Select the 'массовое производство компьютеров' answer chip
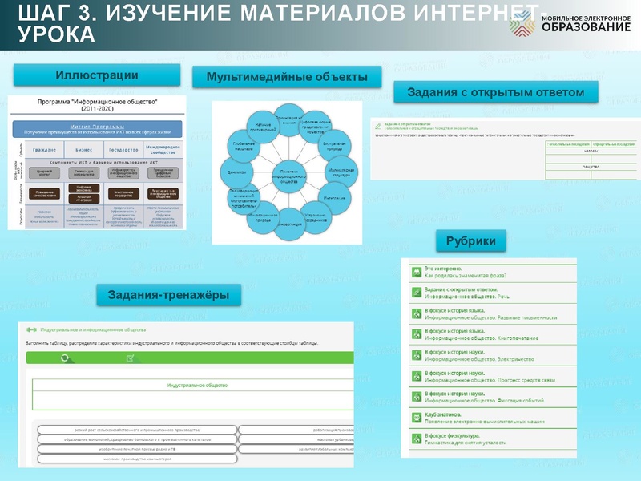 click(136, 459)
